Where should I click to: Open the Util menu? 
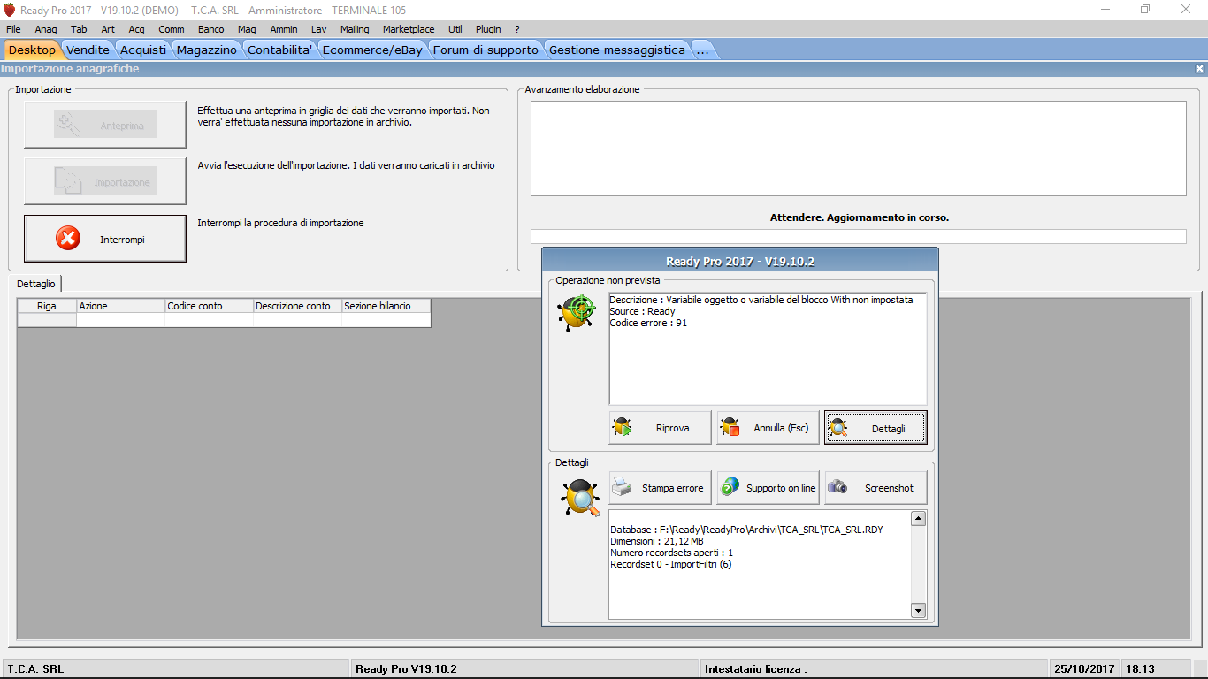point(455,29)
